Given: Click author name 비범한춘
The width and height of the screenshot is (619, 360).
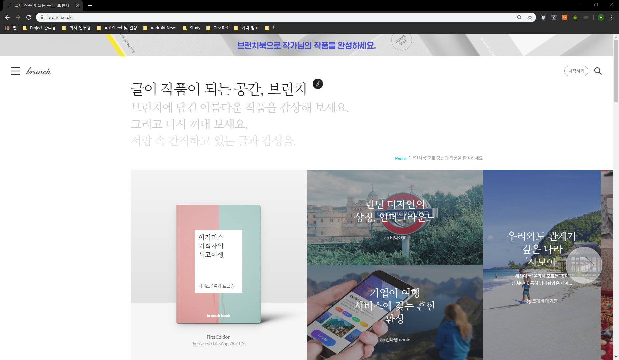Looking at the screenshot, I should coord(398,238).
